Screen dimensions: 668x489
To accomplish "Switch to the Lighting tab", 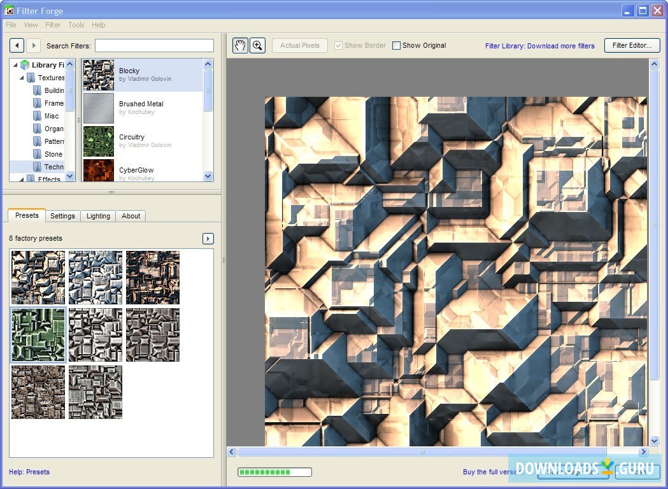I will (x=99, y=216).
